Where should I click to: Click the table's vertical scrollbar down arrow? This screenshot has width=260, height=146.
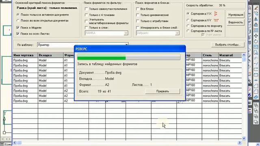pos(244,138)
